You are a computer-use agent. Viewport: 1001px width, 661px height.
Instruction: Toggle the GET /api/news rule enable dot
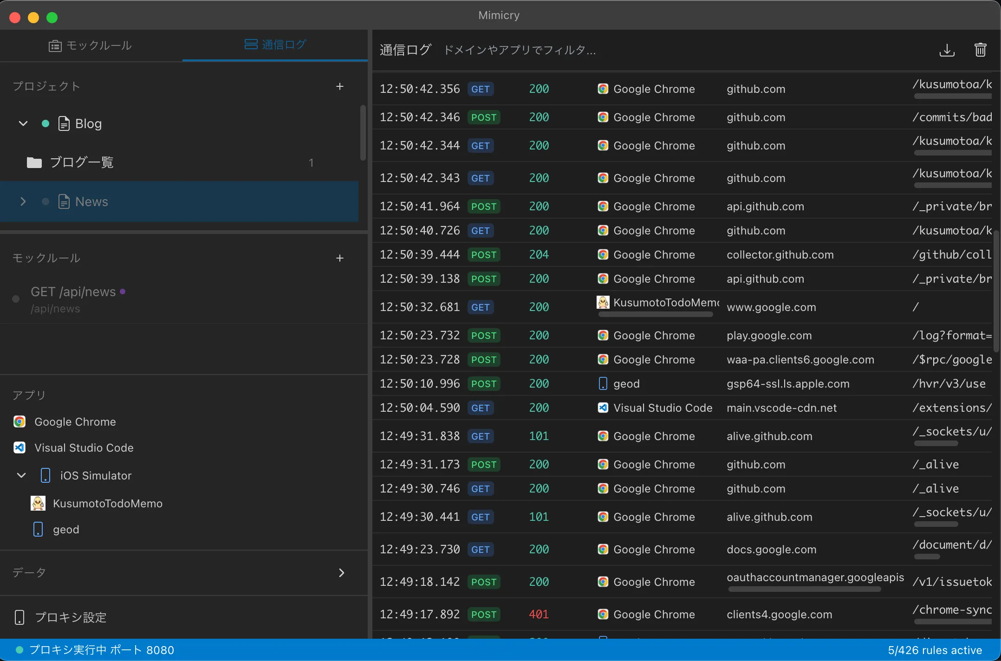[16, 299]
